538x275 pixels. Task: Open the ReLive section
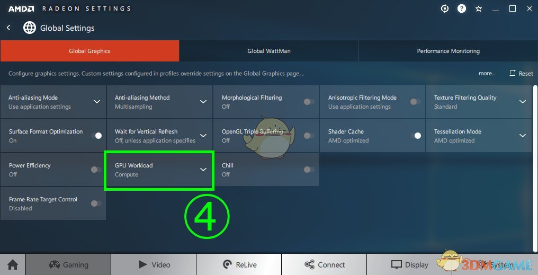[239, 265]
